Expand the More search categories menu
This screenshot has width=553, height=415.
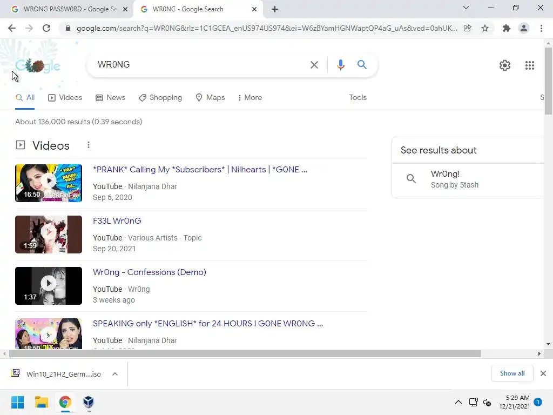pos(249,98)
